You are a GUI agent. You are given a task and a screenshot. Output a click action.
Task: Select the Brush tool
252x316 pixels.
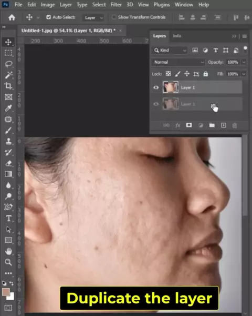pos(8,130)
